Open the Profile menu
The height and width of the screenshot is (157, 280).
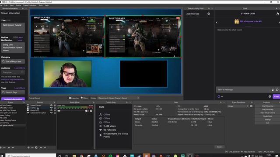(x=18, y=6)
